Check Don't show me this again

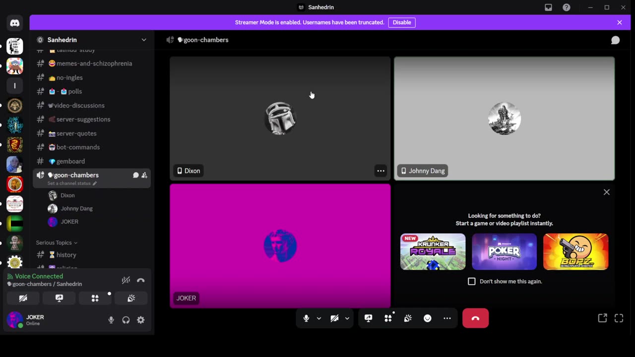click(x=472, y=281)
